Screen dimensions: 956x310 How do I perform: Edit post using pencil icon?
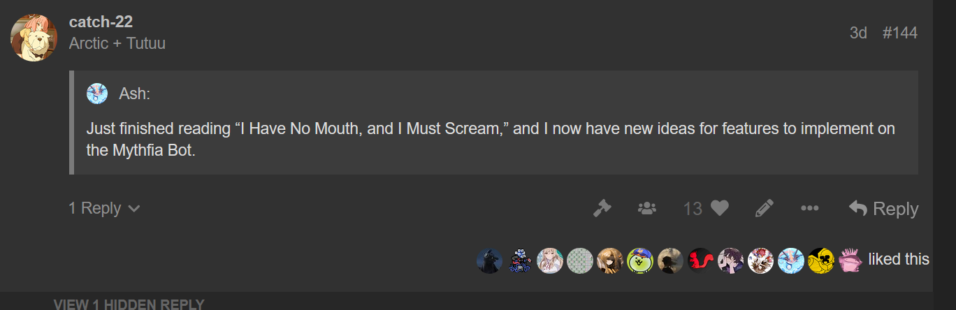tap(765, 208)
